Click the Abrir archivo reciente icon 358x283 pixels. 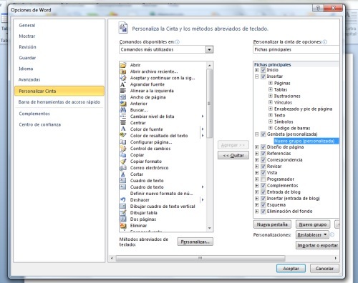pos(123,71)
